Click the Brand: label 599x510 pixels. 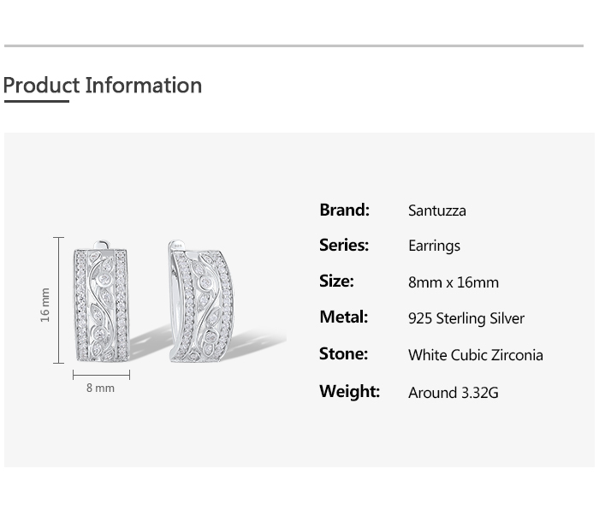click(x=344, y=211)
